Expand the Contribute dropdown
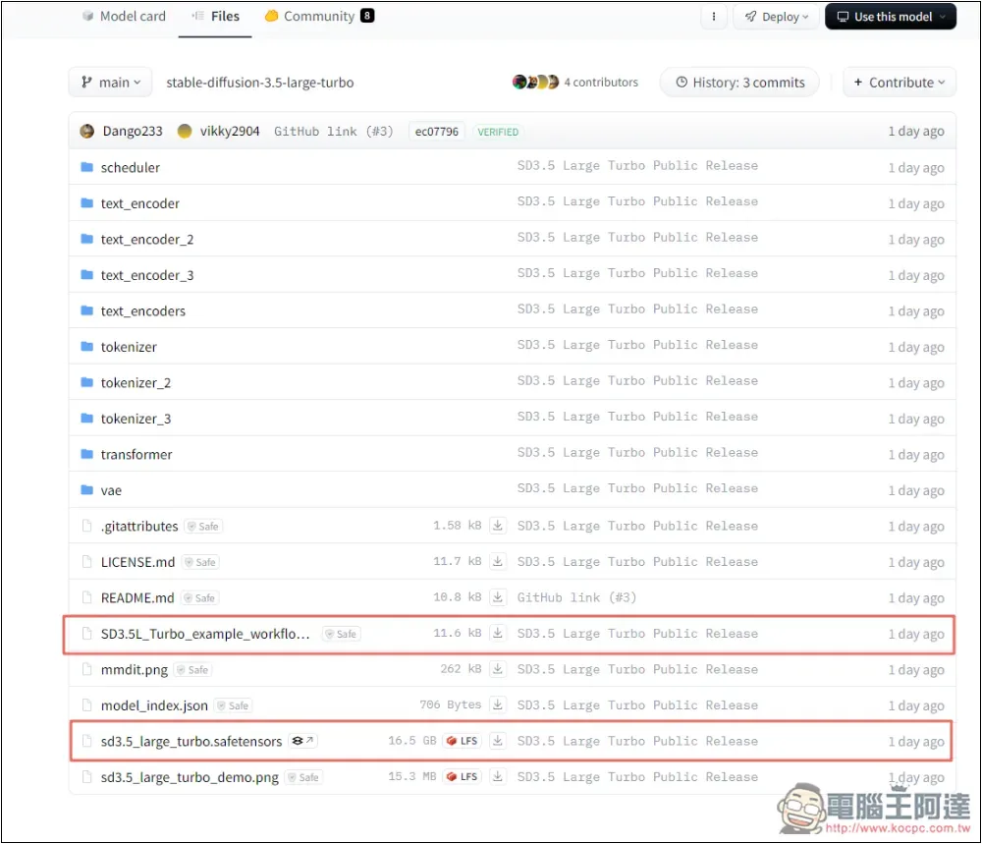Image resolution: width=982 pixels, height=844 pixels. pos(900,83)
